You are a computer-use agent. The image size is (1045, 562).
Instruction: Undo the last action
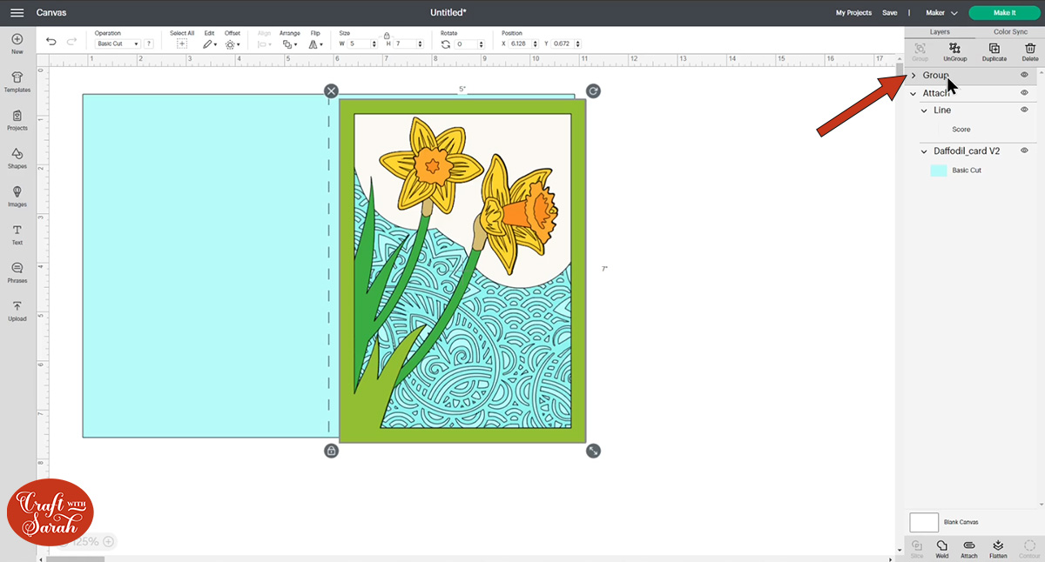click(x=51, y=42)
